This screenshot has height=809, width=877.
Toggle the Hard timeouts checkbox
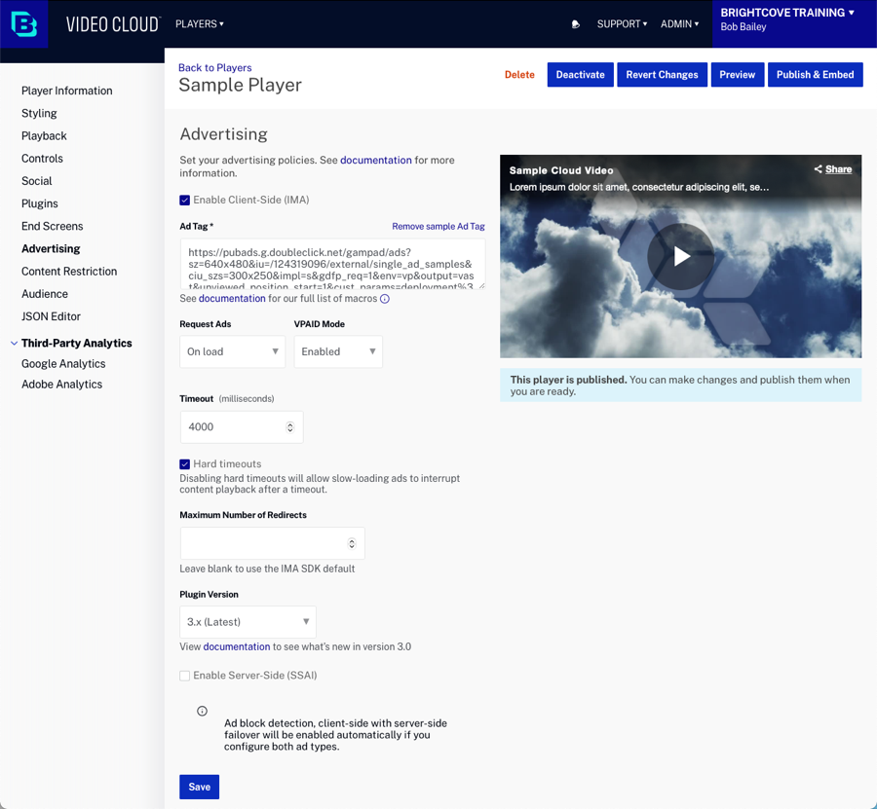coord(185,464)
